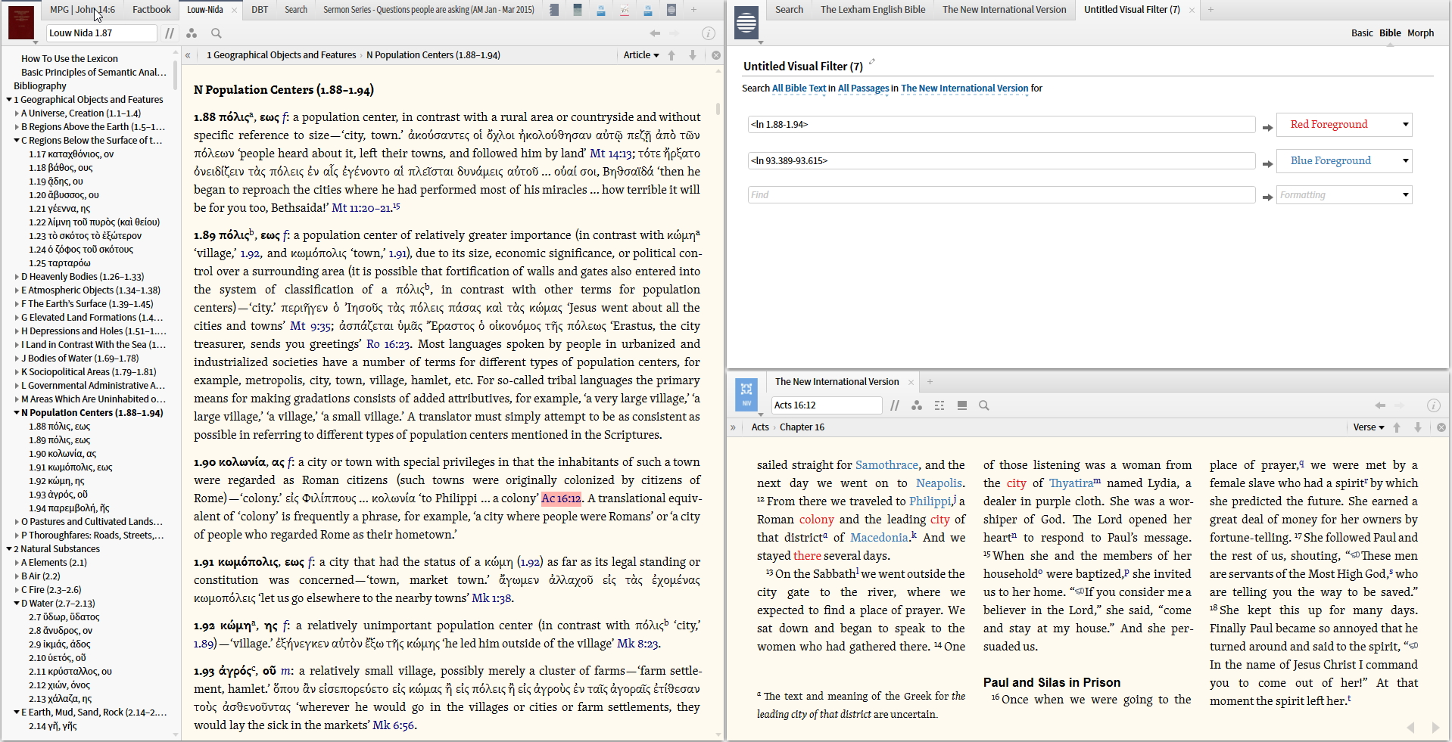Switch to The New International Version top tab

point(1004,10)
